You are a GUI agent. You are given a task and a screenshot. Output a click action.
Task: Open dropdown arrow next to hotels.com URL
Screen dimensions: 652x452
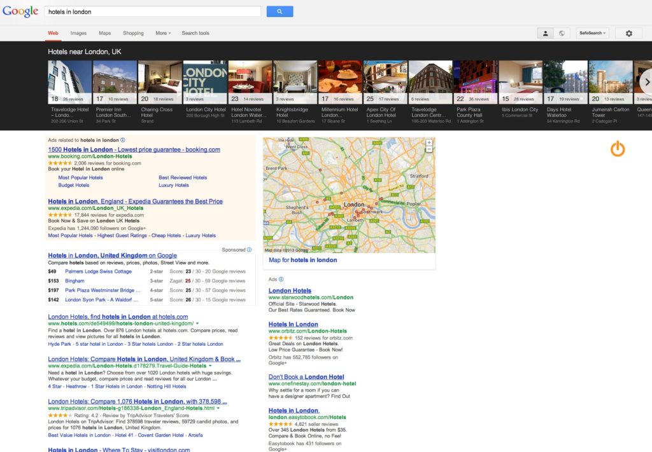point(197,324)
